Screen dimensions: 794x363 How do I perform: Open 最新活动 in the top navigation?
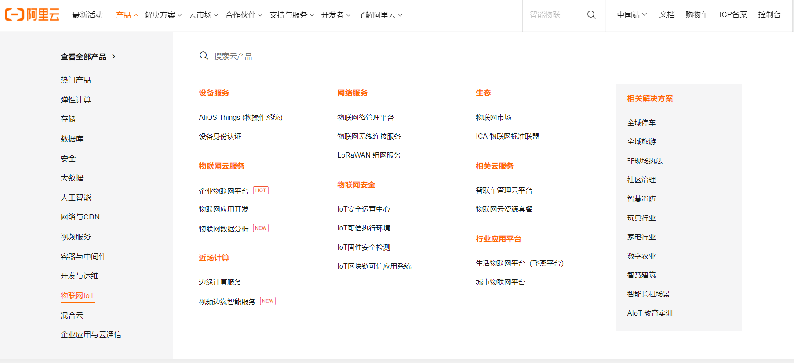[x=87, y=15]
